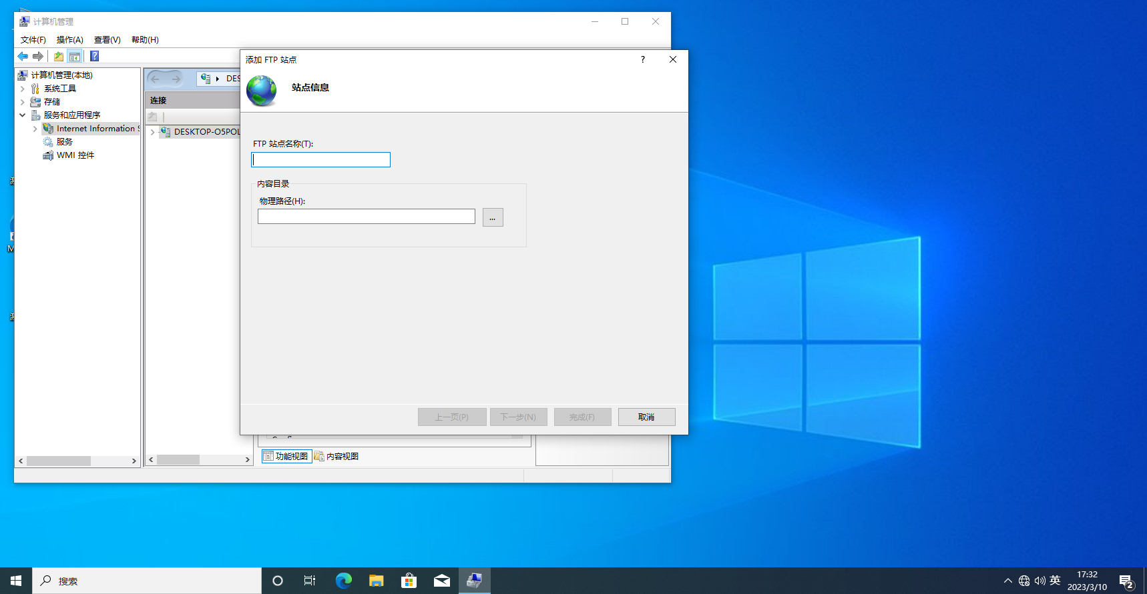Viewport: 1147px width, 594px height.
Task: Select 系统工具 tree item
Action: click(x=60, y=89)
